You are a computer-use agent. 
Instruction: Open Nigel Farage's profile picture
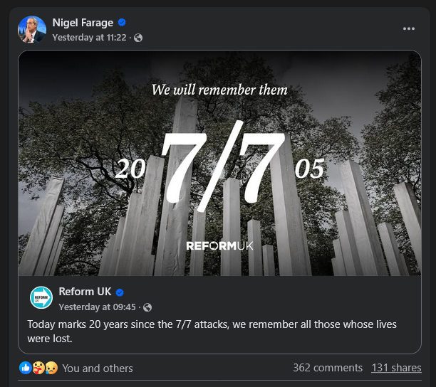[x=32, y=29]
